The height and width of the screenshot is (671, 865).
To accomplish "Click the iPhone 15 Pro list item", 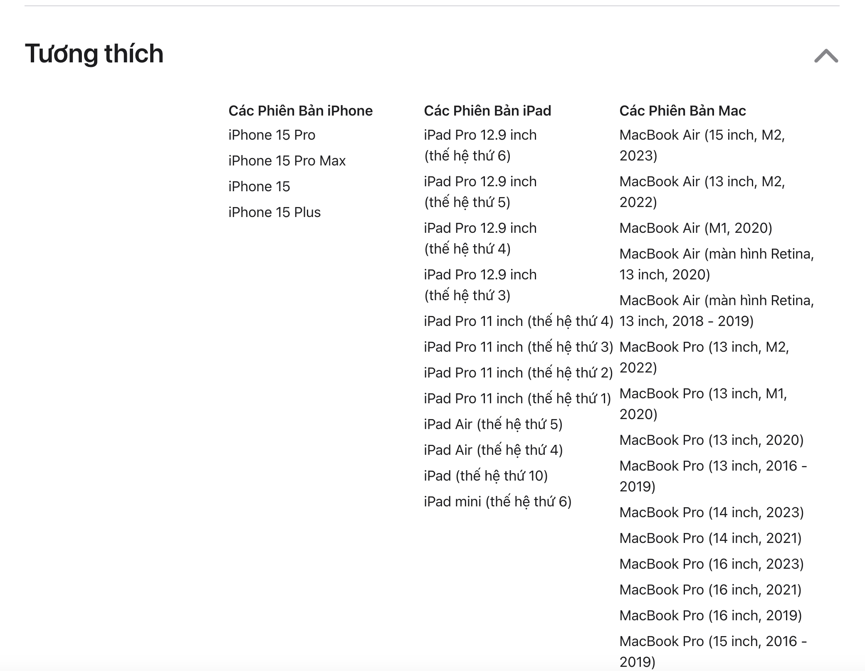I will (272, 135).
